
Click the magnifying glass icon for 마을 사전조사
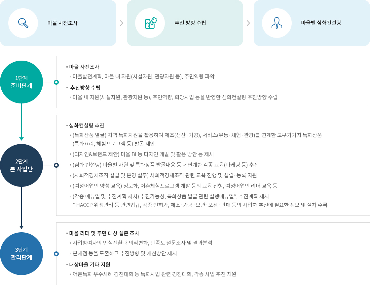(23, 23)
